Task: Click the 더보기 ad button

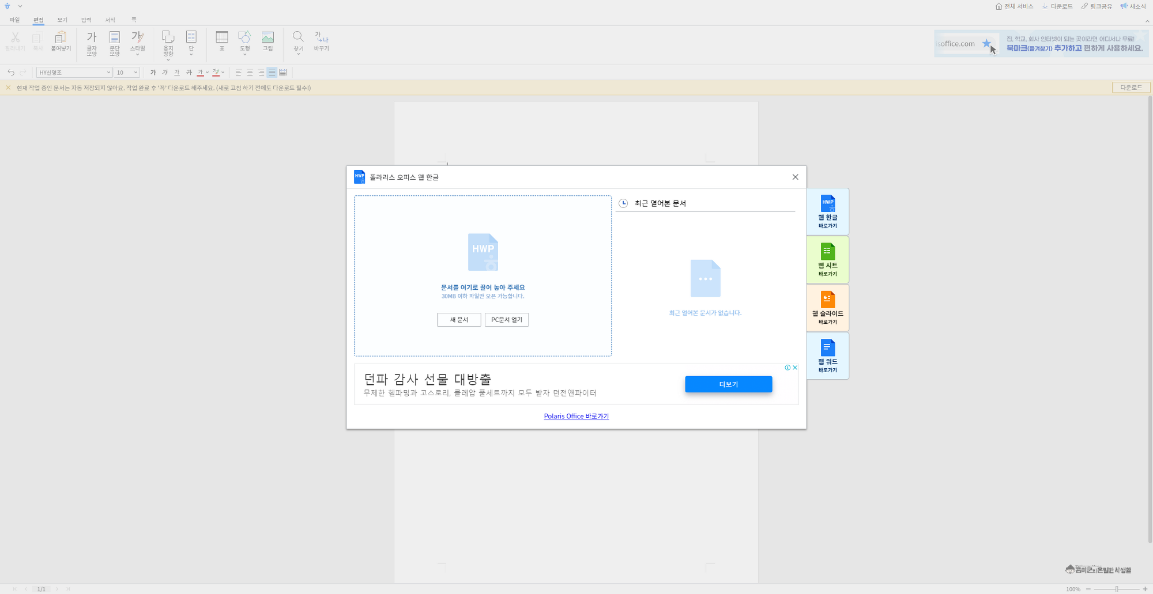Action: [x=729, y=384]
